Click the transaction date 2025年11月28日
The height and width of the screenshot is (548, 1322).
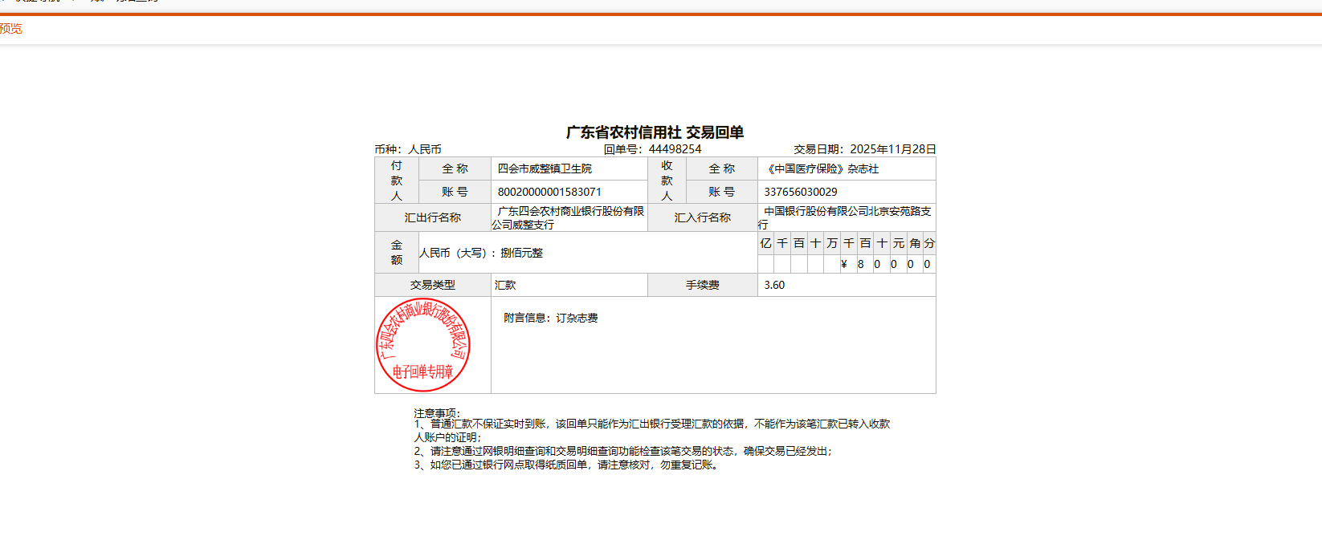point(892,149)
